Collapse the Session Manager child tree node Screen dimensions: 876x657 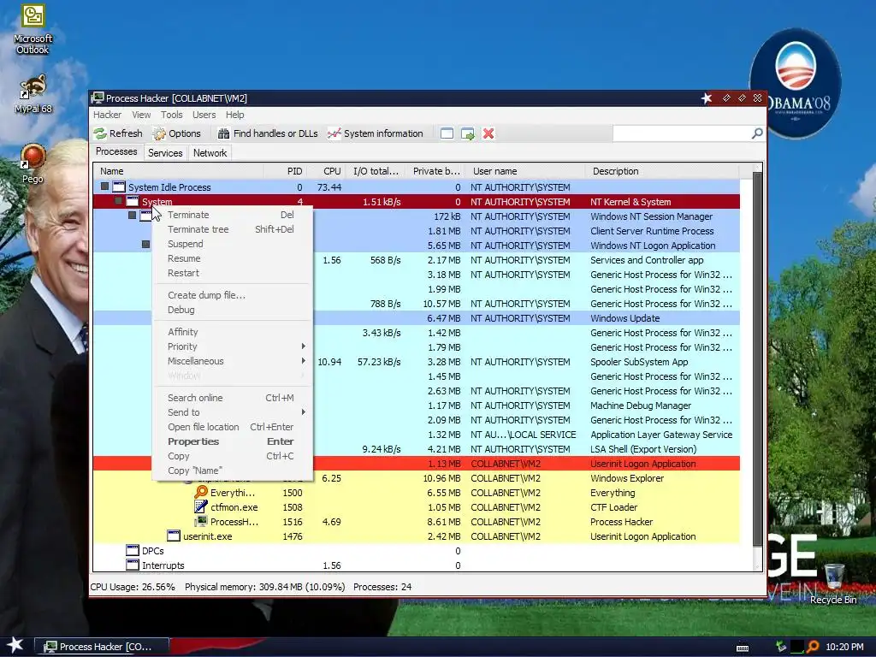[x=132, y=215]
